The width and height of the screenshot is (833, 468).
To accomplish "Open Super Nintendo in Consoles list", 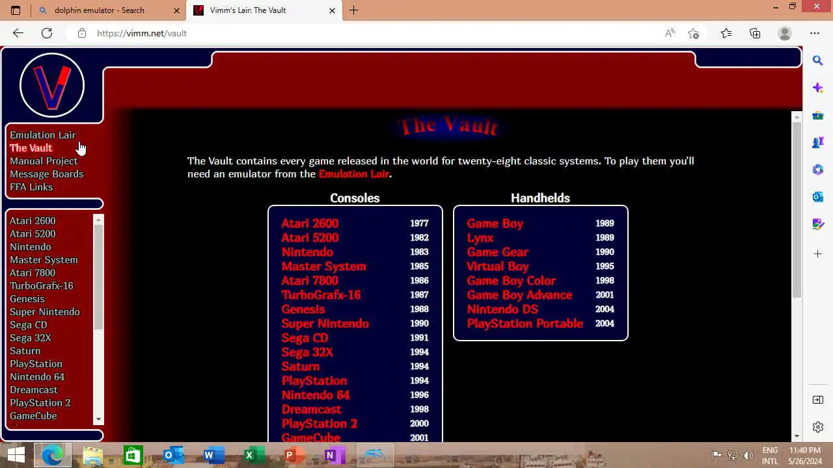I will [x=325, y=324].
